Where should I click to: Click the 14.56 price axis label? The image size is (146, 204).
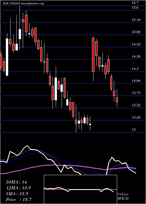(136, 57)
